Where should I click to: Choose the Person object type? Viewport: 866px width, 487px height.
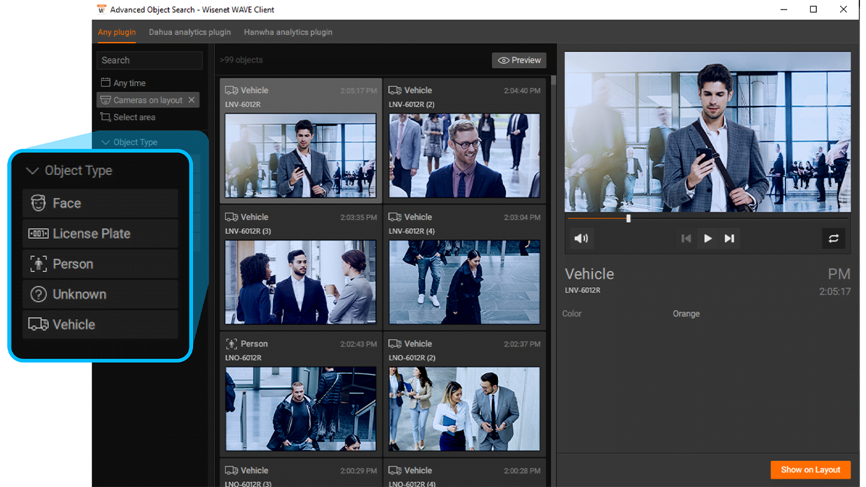[x=100, y=264]
